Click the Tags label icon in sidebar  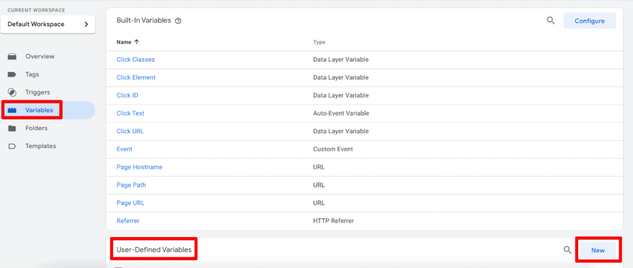[12, 74]
